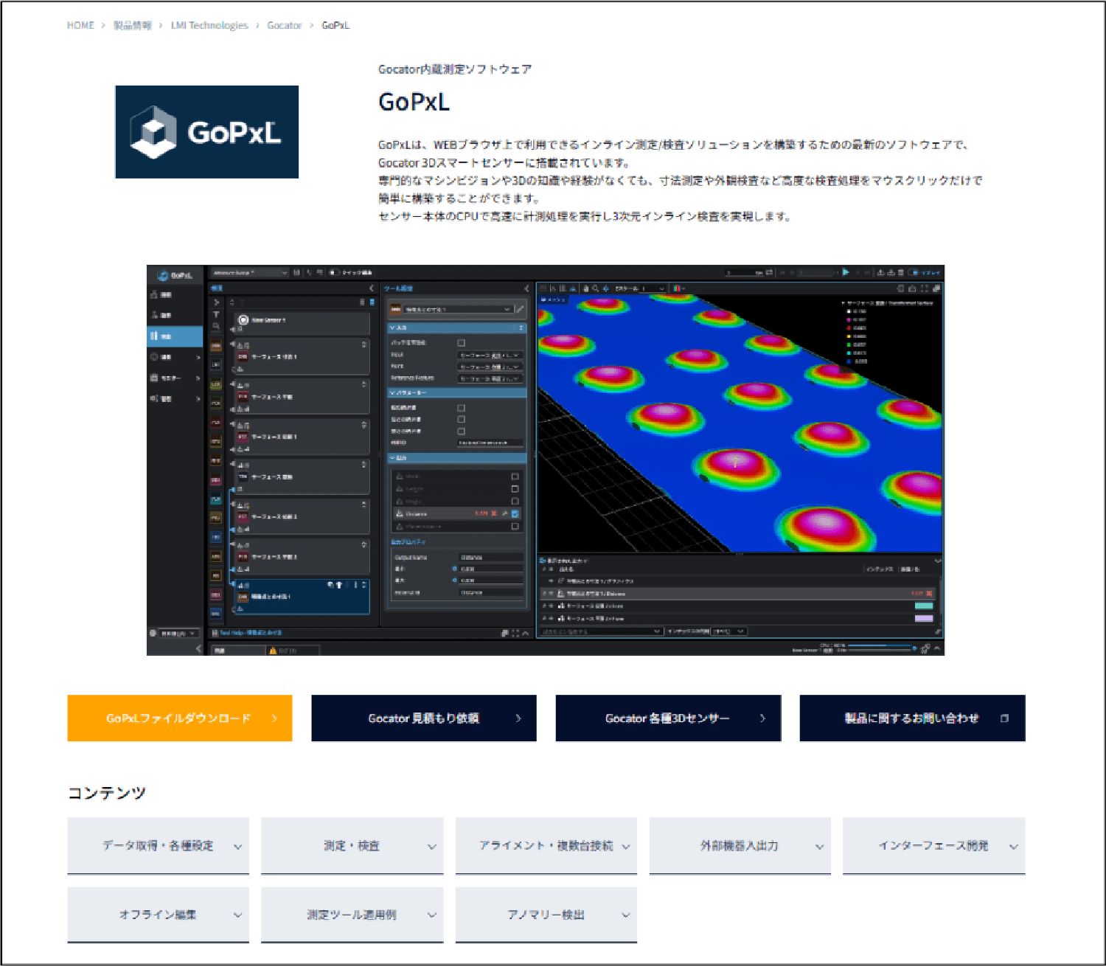Open the 測定ツール適用例 content tab
Screen dimensions: 1106x967
(x=352, y=915)
